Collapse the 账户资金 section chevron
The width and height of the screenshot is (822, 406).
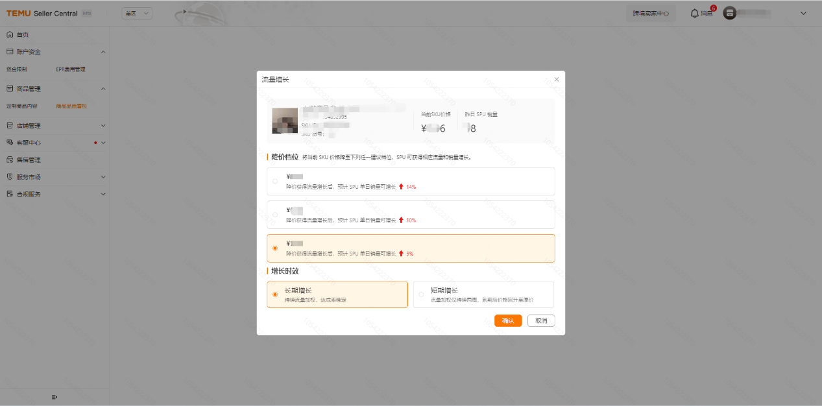[103, 52]
